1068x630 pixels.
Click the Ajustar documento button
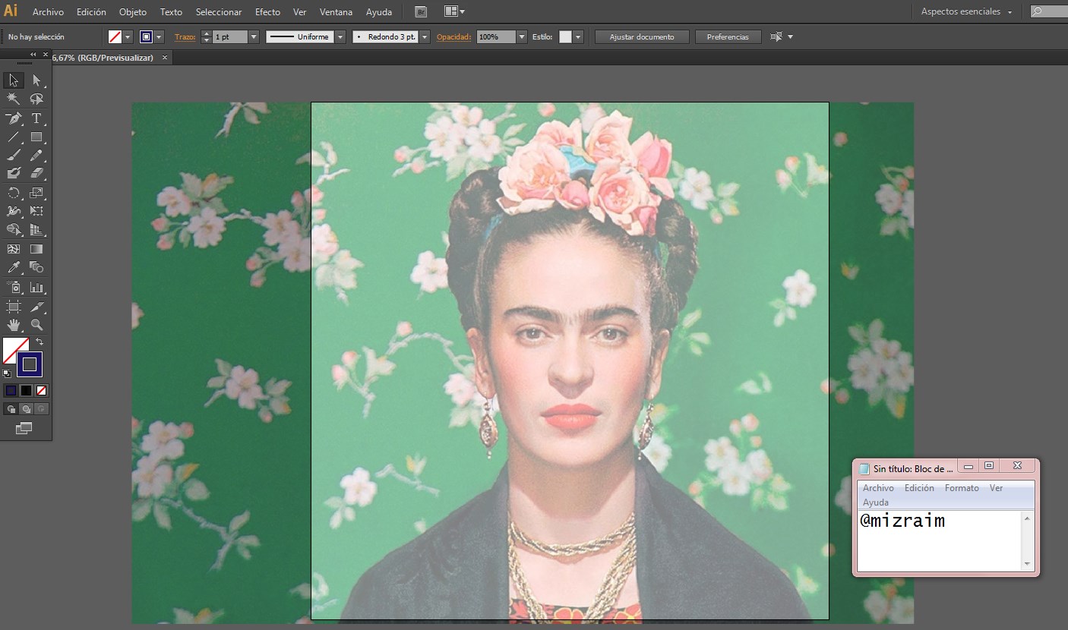[642, 36]
